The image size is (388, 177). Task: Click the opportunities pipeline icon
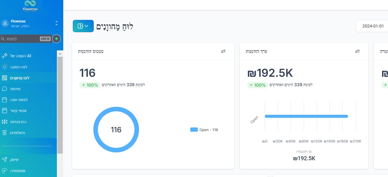(x=5, y=122)
